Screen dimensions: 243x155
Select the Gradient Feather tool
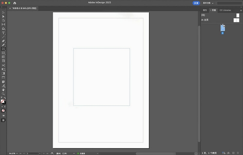tap(3, 77)
